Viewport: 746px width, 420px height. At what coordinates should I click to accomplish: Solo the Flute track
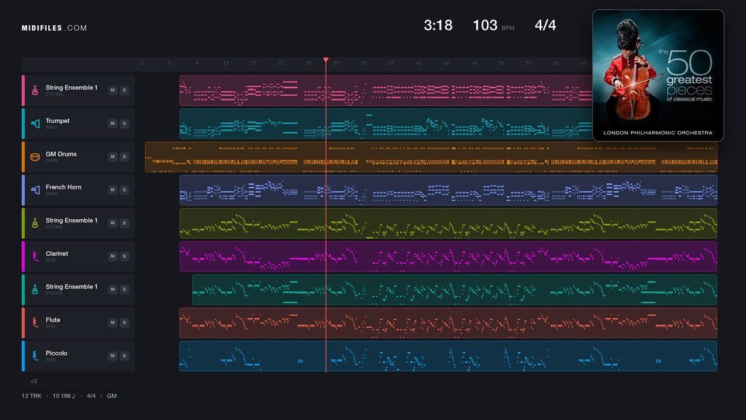click(x=124, y=322)
